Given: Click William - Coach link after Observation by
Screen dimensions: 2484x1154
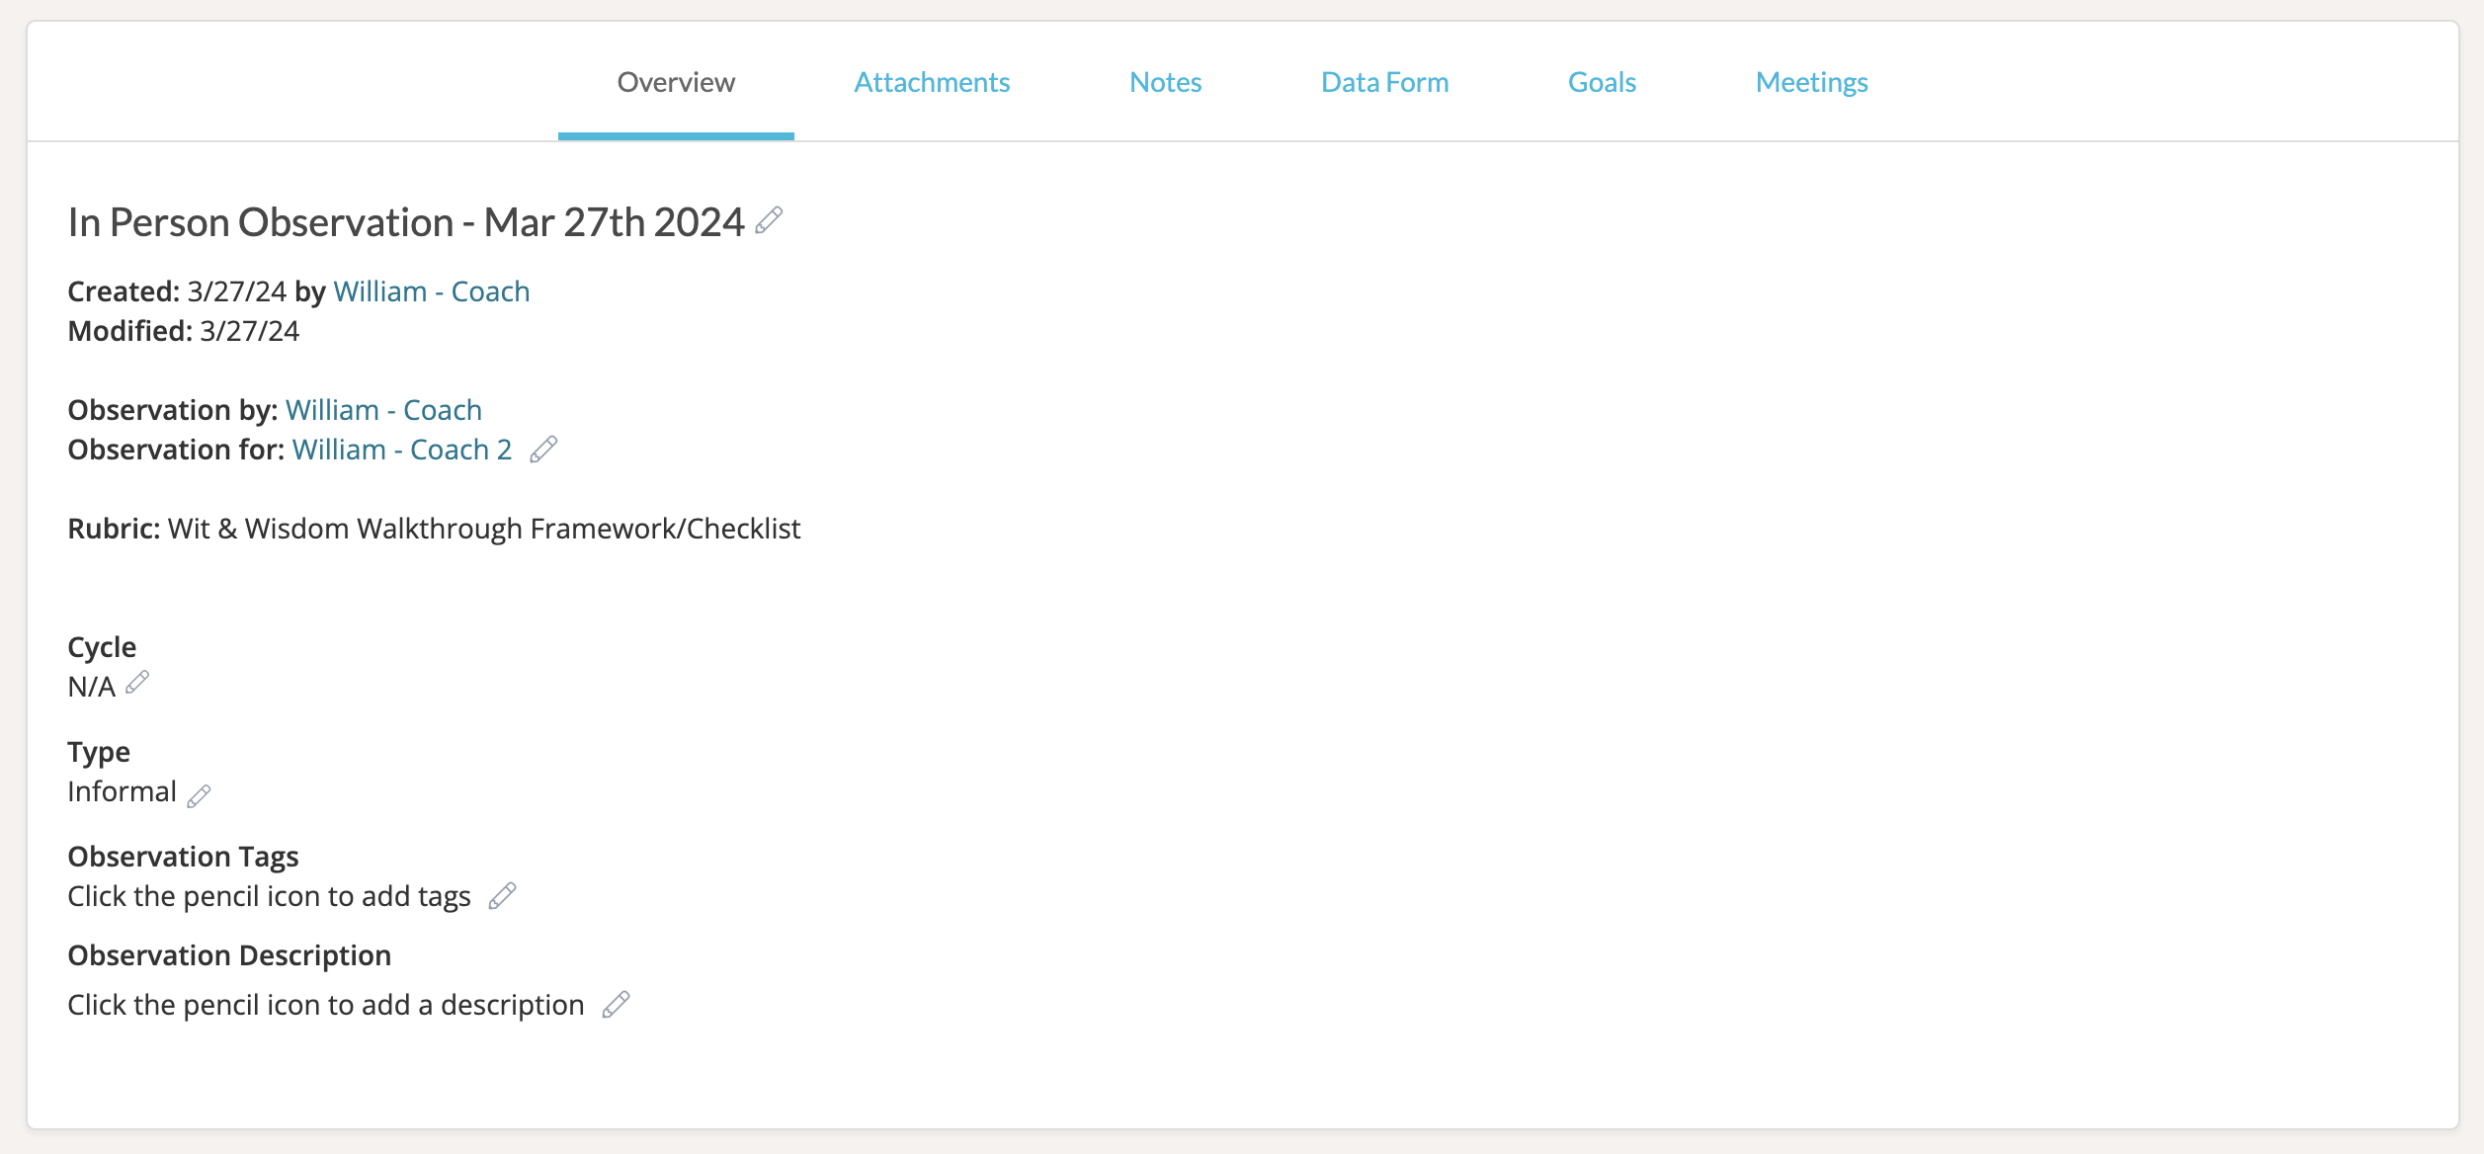Looking at the screenshot, I should pyautogui.click(x=383, y=410).
